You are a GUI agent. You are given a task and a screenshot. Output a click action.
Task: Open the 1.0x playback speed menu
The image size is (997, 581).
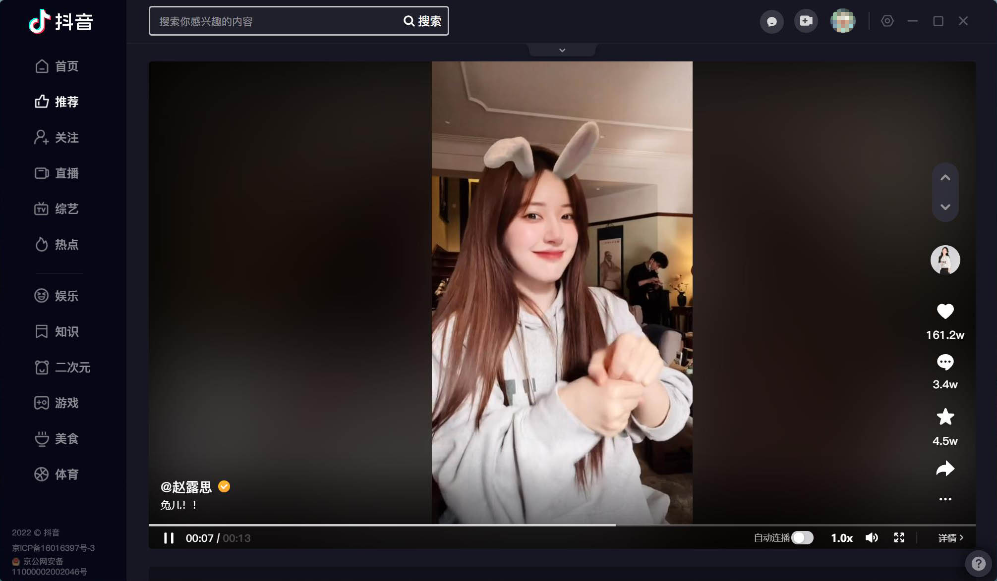pyautogui.click(x=841, y=538)
